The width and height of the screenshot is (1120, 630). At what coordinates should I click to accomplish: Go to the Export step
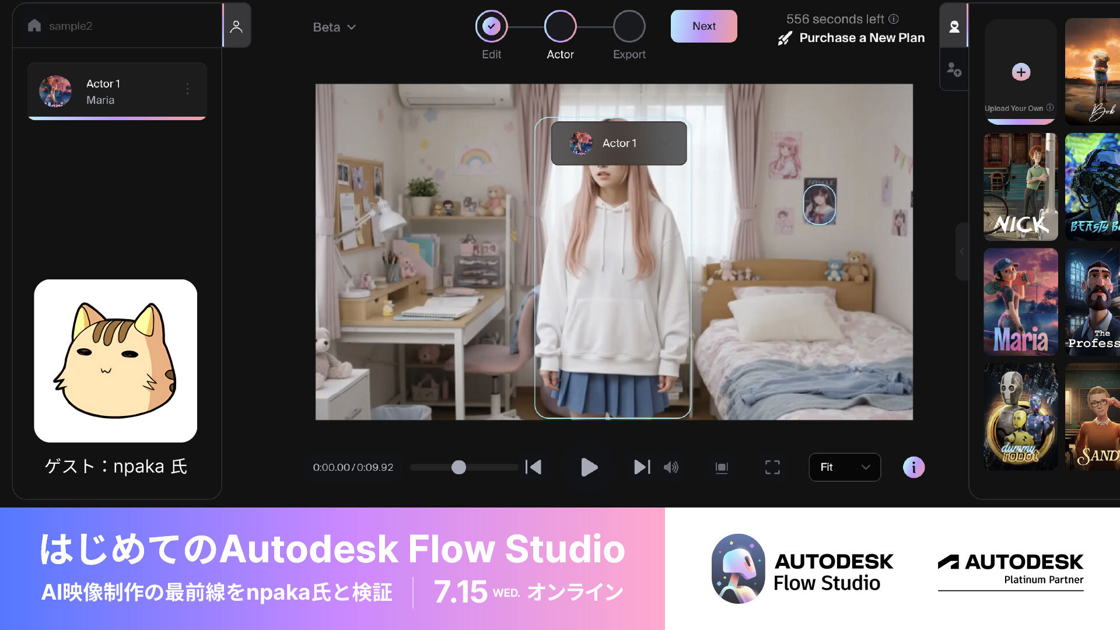(x=629, y=26)
